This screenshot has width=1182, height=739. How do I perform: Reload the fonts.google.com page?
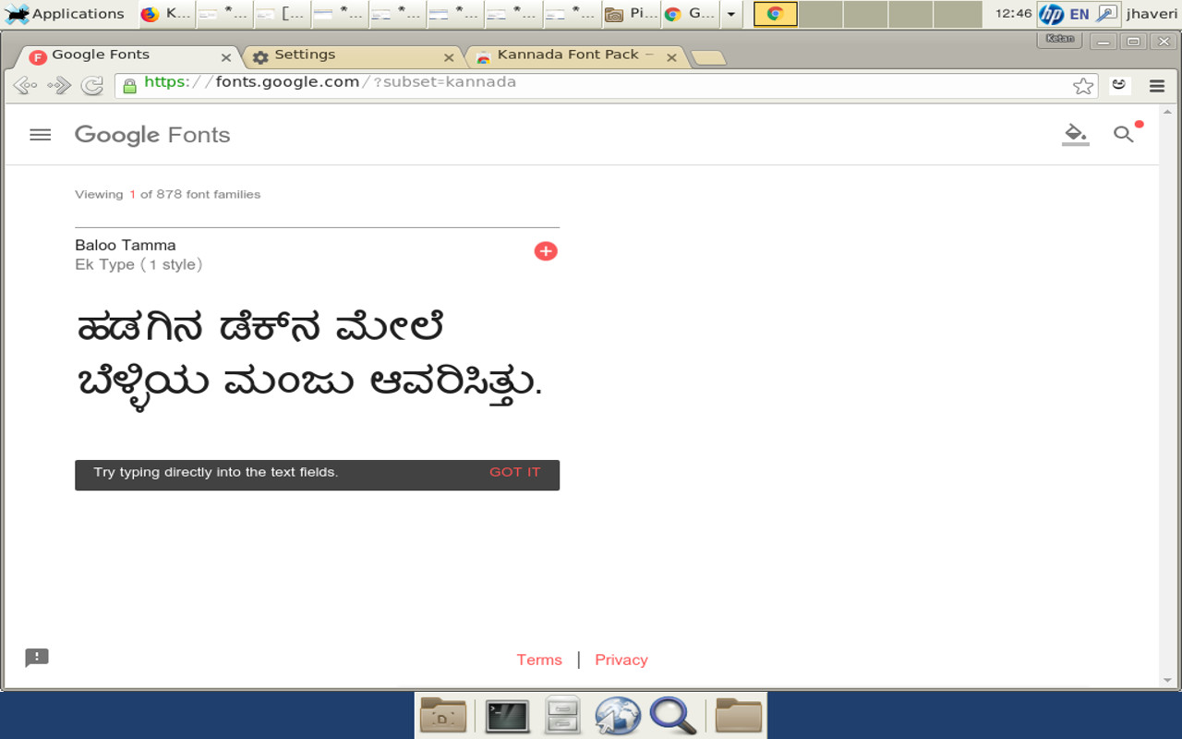click(91, 85)
